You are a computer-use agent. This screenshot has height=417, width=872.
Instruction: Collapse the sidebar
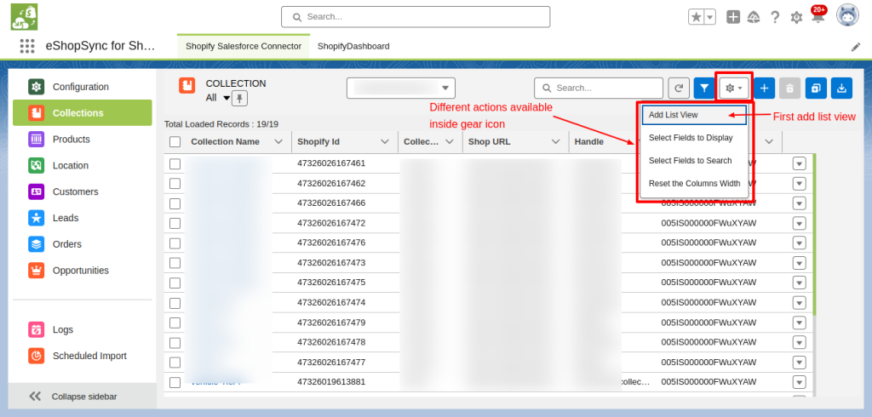click(83, 397)
